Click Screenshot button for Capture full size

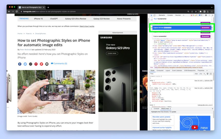point(205,27)
